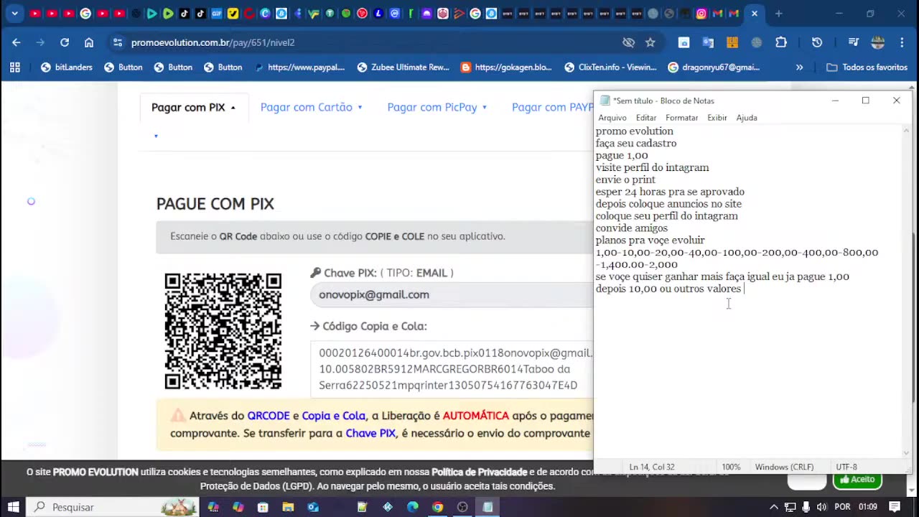Open Outlook from the taskbar
This screenshot has height=517, width=919.
click(313, 507)
